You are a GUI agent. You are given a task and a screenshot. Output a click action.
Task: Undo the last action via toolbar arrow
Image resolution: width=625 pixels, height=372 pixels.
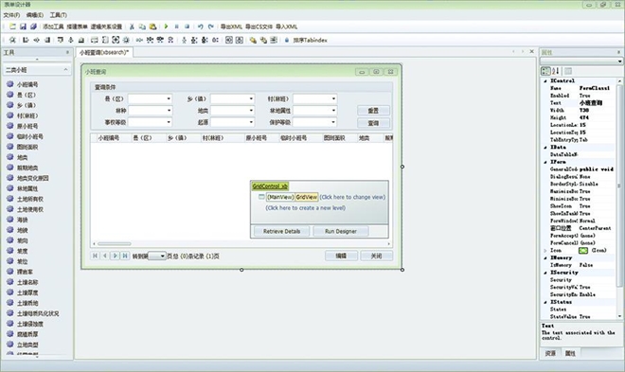point(200,27)
